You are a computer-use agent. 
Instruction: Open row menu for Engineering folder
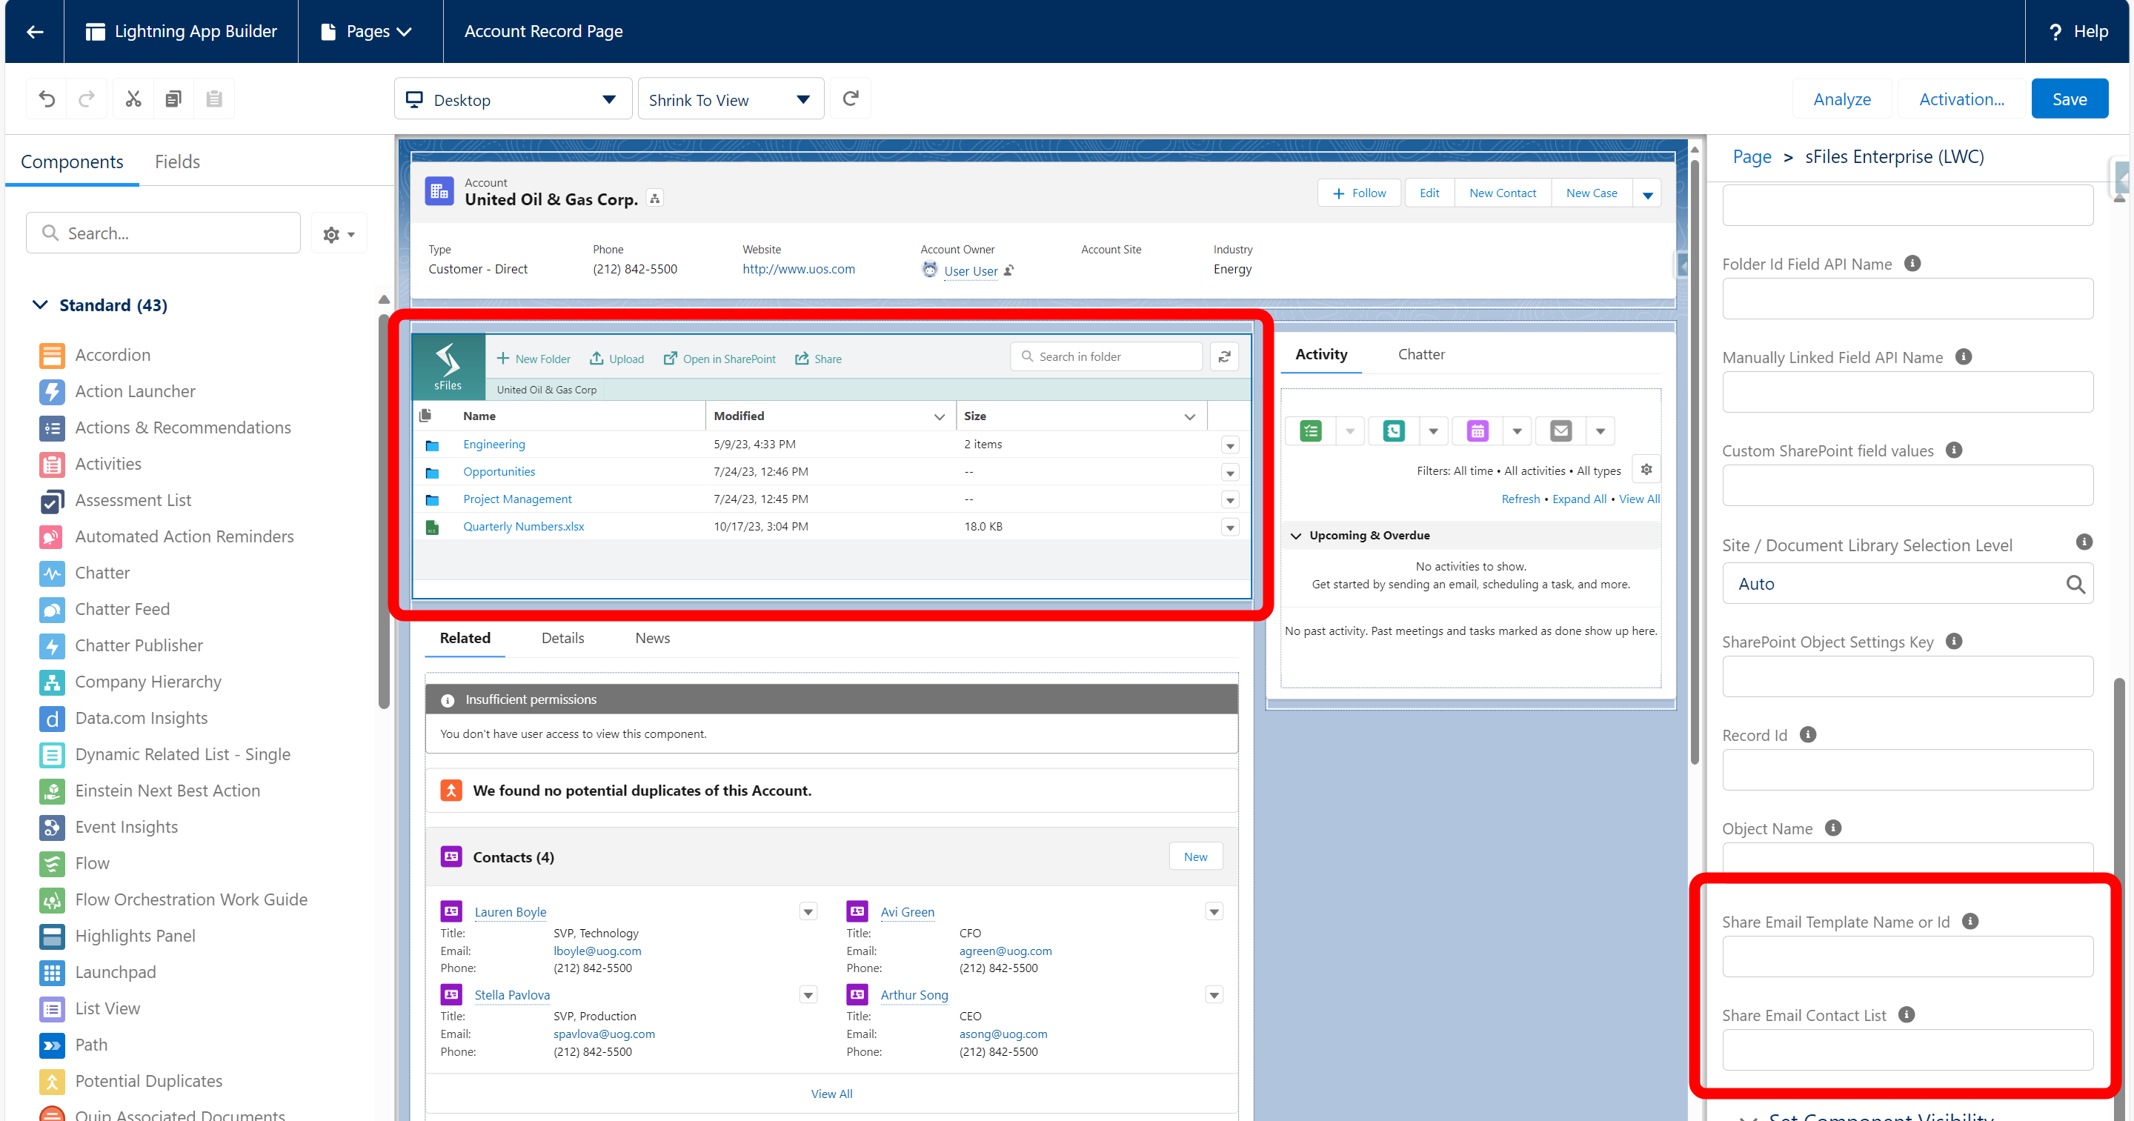tap(1230, 445)
